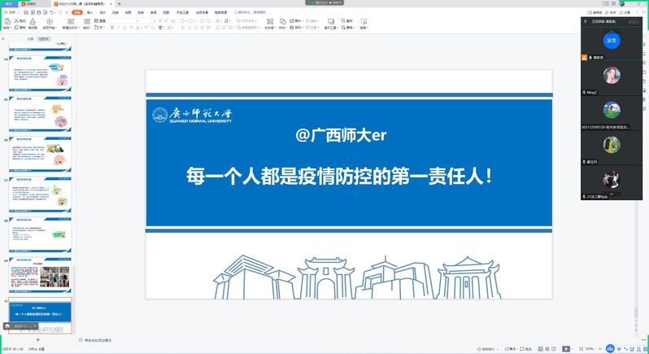Add a new slide with the plus below thumbnails
Image resolution: width=649 pixels, height=354 pixels.
[37, 339]
